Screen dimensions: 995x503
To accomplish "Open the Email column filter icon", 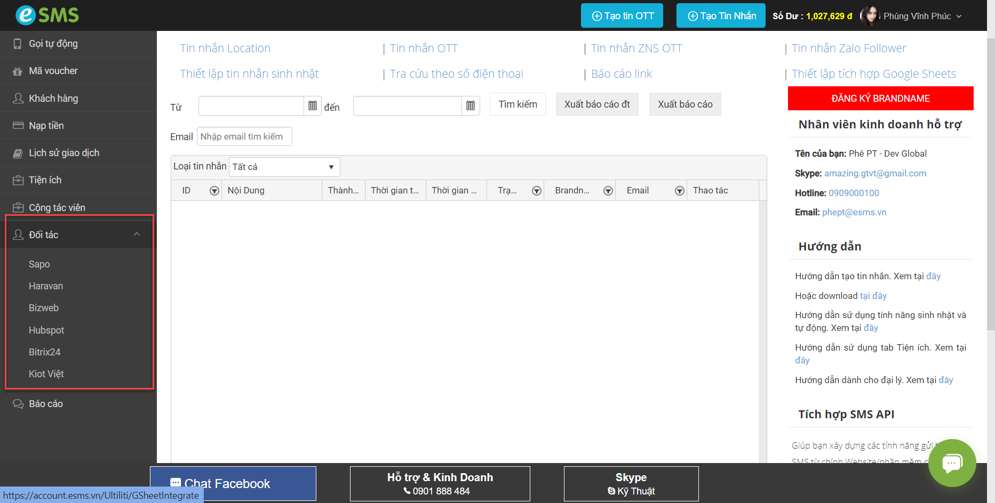I will click(679, 191).
